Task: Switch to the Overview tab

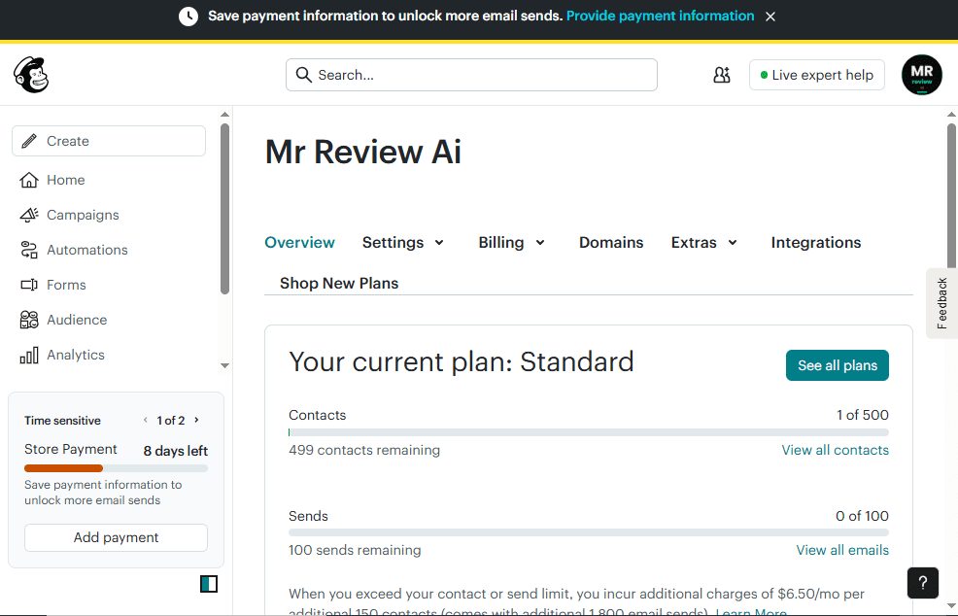Action: pos(299,243)
